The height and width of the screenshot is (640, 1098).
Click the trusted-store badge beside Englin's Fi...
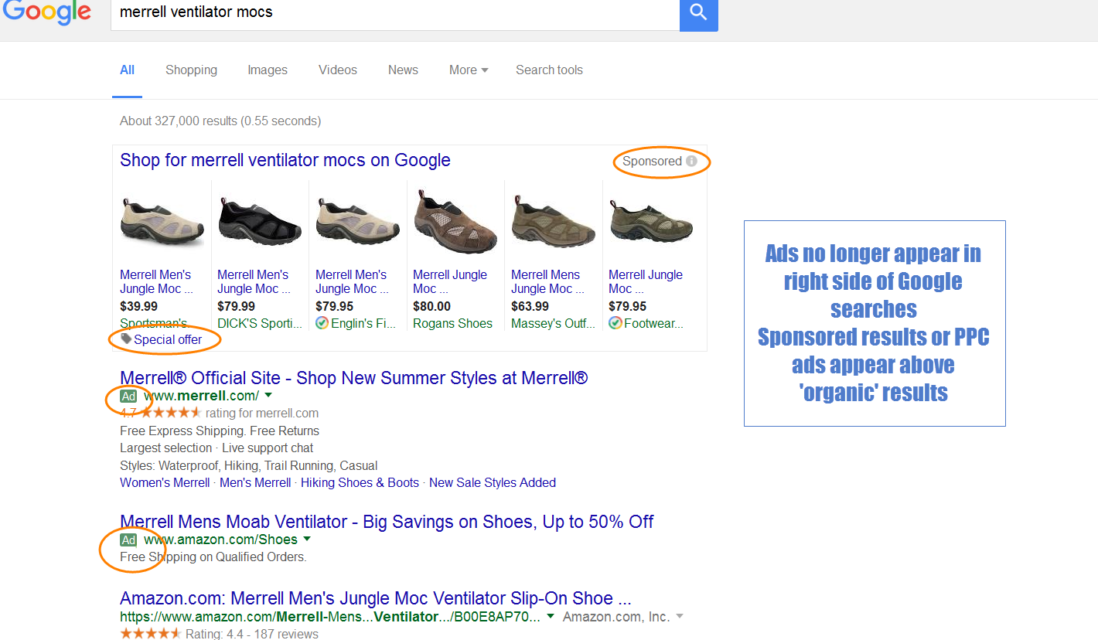[322, 323]
